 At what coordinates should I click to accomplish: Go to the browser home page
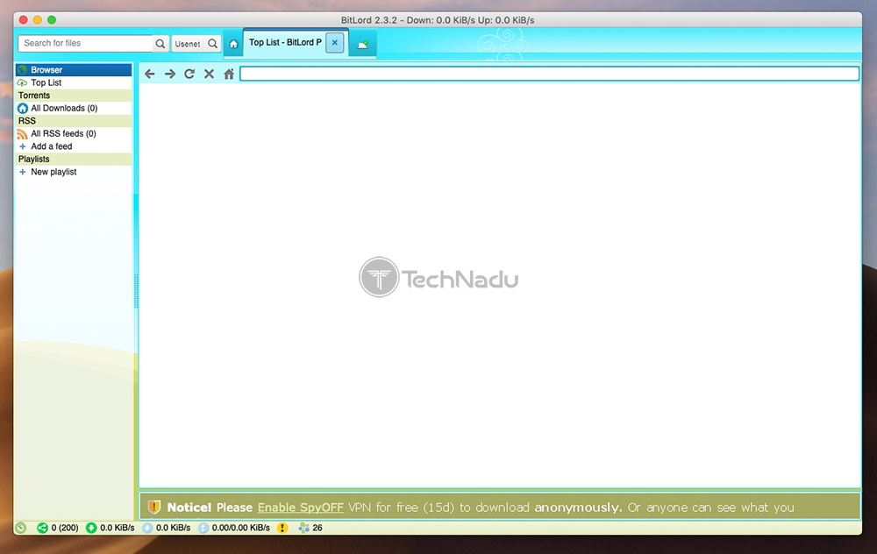pyautogui.click(x=229, y=74)
